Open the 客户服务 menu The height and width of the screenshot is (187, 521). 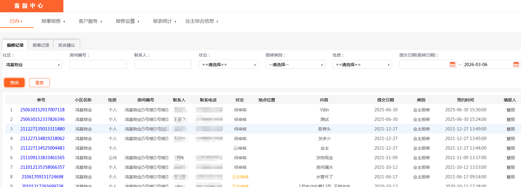point(90,21)
